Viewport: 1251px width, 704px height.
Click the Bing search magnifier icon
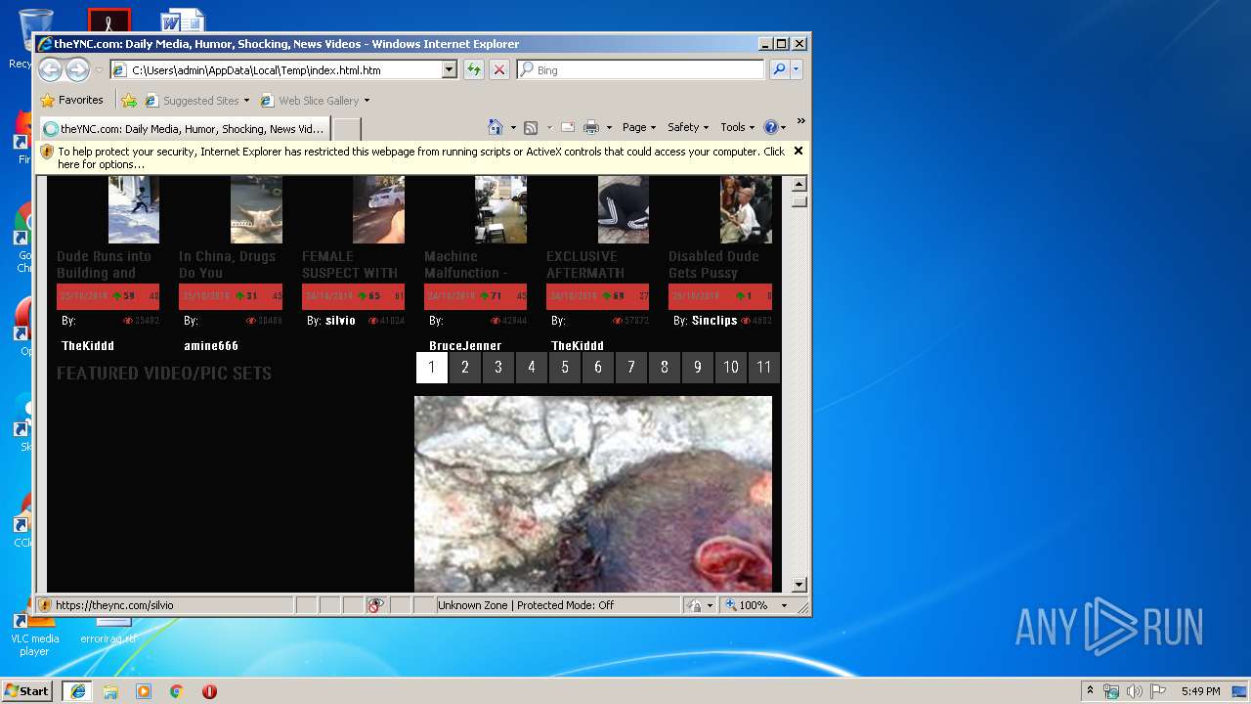point(779,69)
